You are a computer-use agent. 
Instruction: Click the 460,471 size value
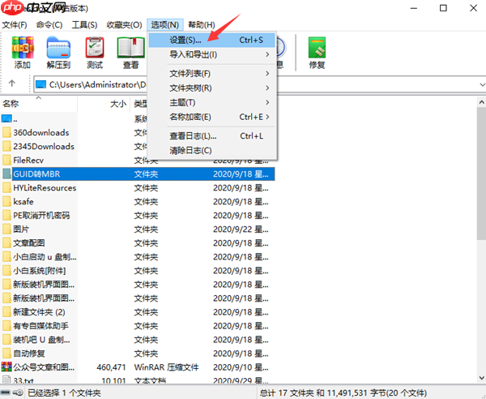(x=111, y=367)
